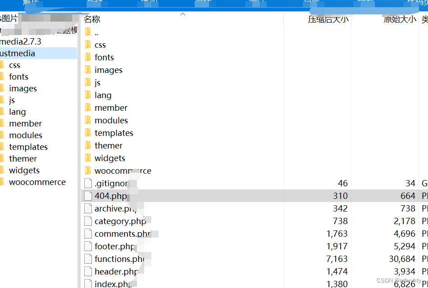Select css in the left sidebar tree
Image resolution: width=428 pixels, height=288 pixels.
[x=14, y=65]
